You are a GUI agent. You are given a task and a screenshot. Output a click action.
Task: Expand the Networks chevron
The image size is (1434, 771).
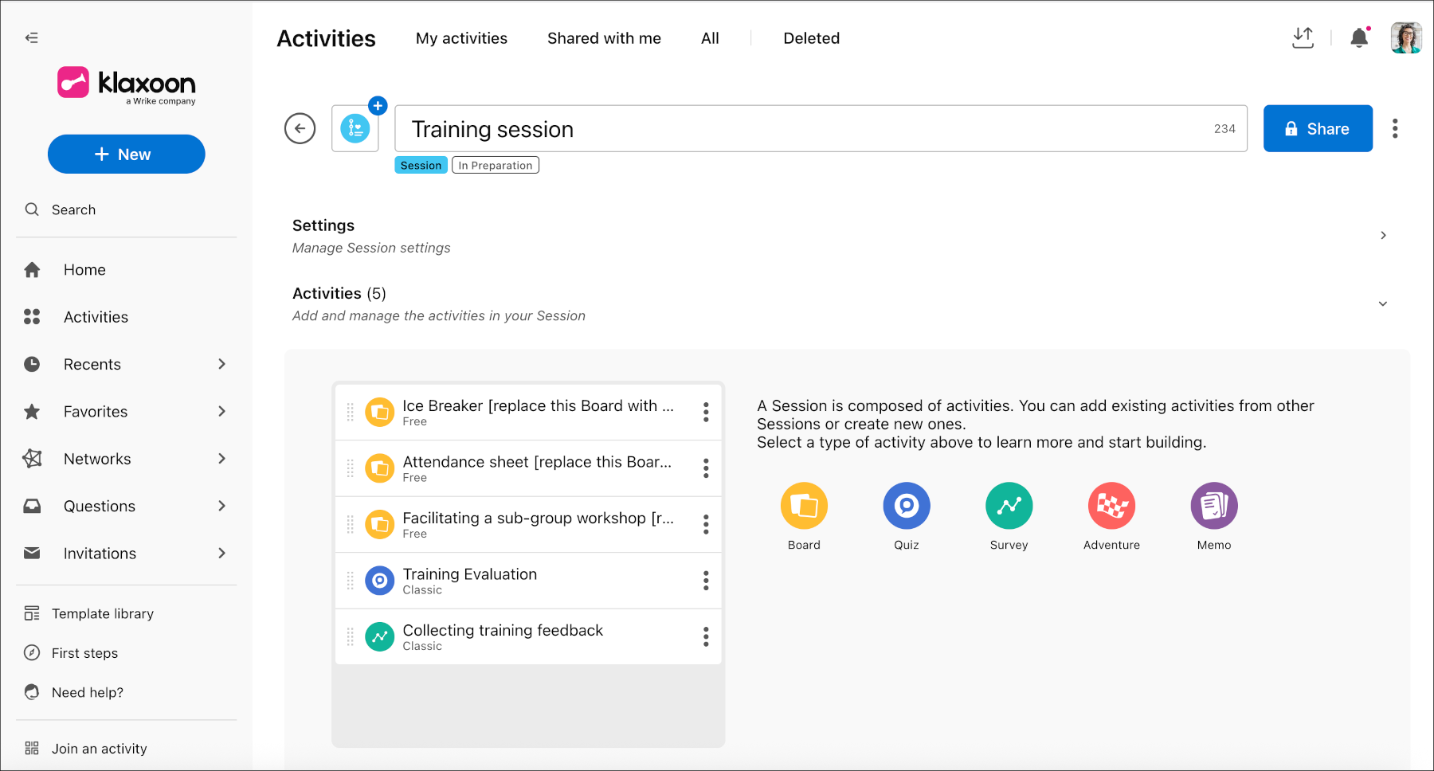click(221, 459)
